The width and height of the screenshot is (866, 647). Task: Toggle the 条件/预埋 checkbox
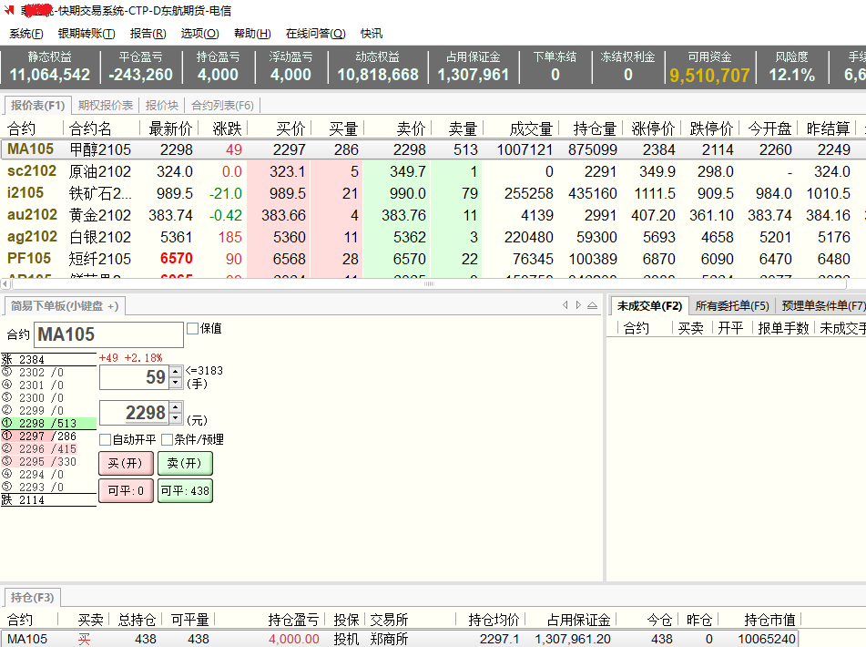tap(167, 440)
